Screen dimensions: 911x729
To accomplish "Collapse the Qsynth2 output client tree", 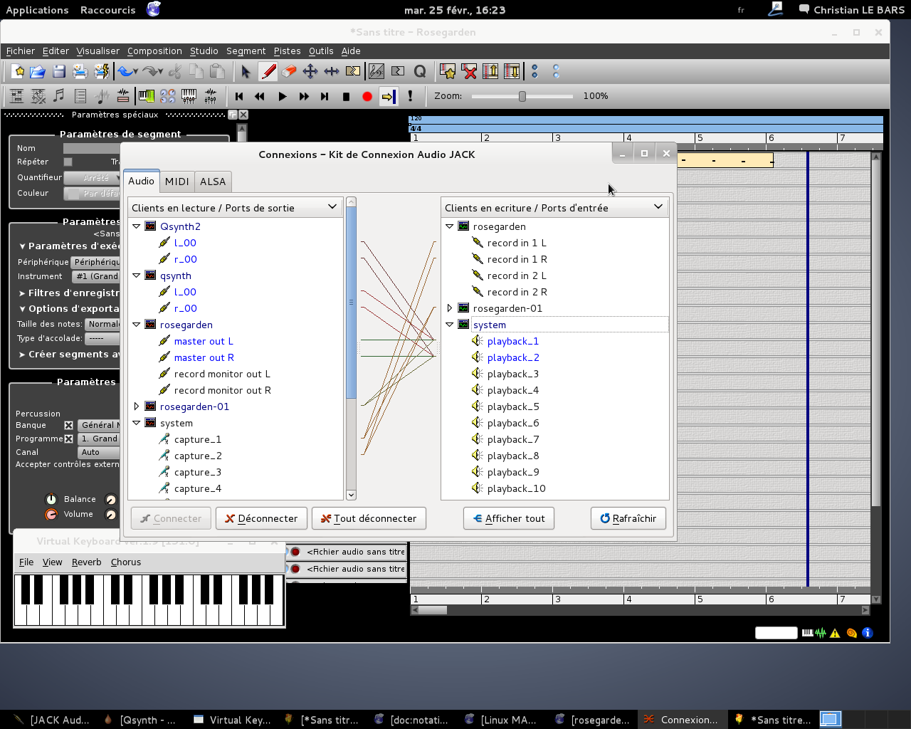I will (137, 226).
